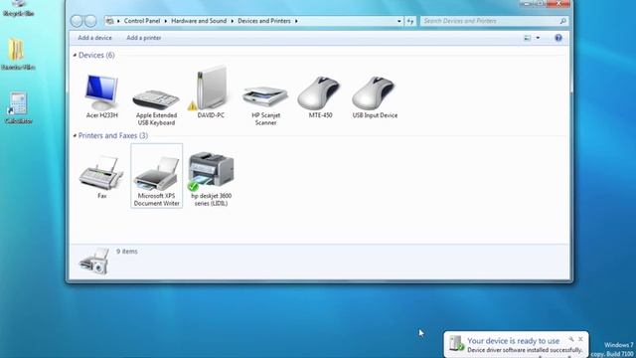This screenshot has width=636, height=358.
Task: Change view with the view icon
Action: (x=528, y=38)
